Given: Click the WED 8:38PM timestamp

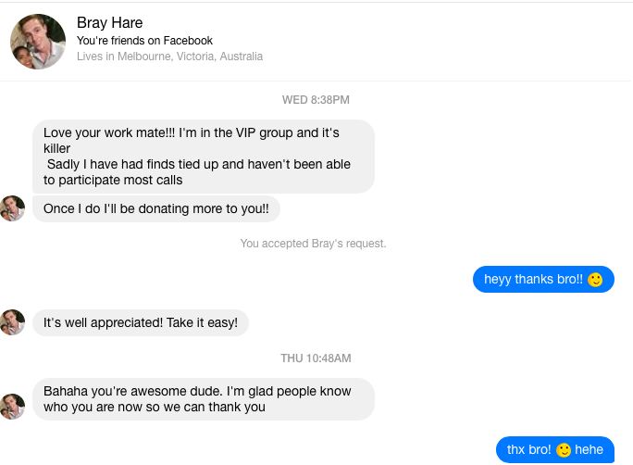Looking at the screenshot, I should (x=316, y=100).
